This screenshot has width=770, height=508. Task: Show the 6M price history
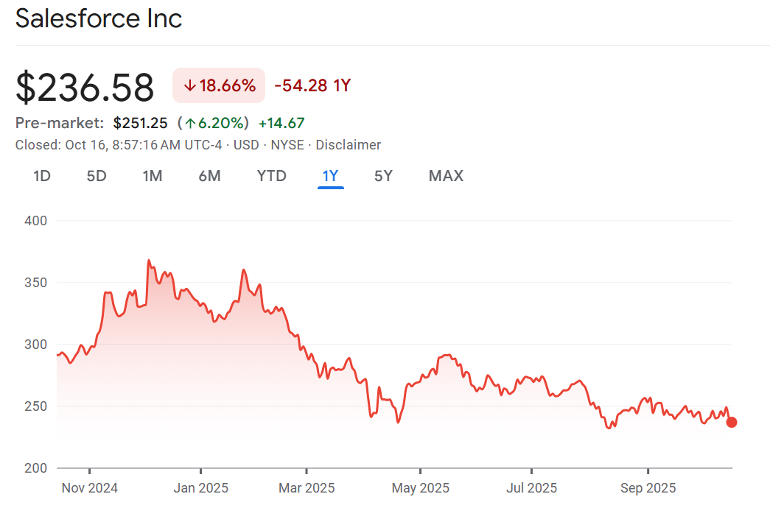pyautogui.click(x=209, y=176)
